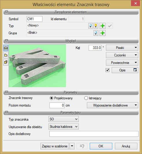This screenshot has width=142, height=154.
Task: Collapse Zarządzanie elementem section
Action: click(x=7, y=12)
